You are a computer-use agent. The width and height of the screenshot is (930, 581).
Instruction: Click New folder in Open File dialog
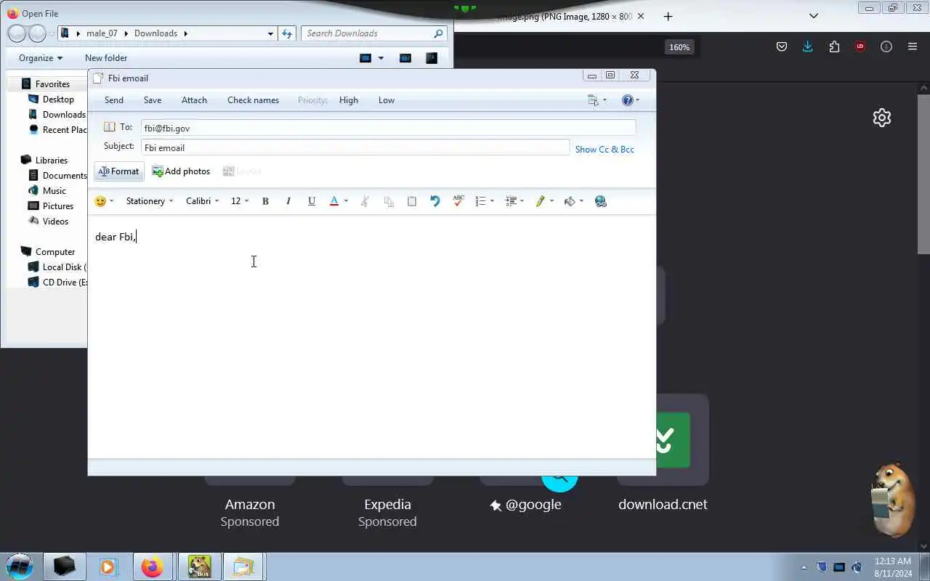(x=106, y=58)
